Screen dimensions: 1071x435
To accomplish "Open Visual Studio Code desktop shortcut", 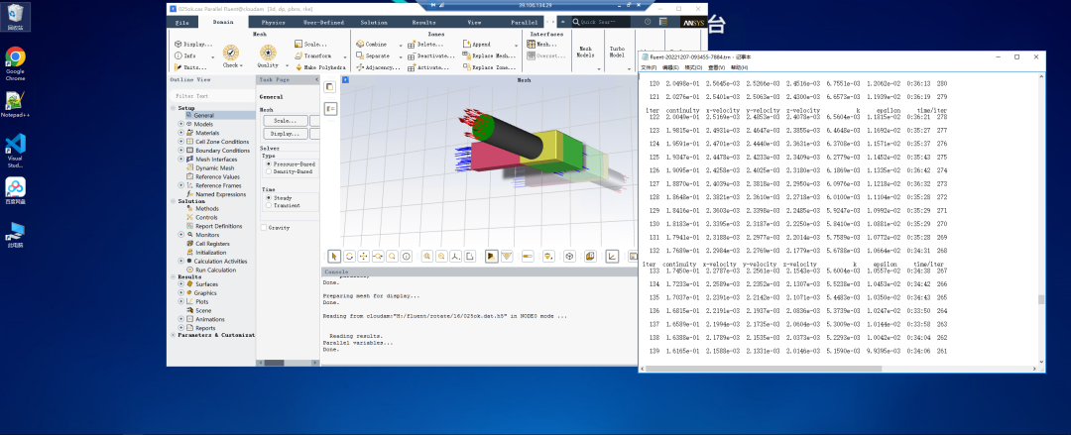I will coord(15,151).
